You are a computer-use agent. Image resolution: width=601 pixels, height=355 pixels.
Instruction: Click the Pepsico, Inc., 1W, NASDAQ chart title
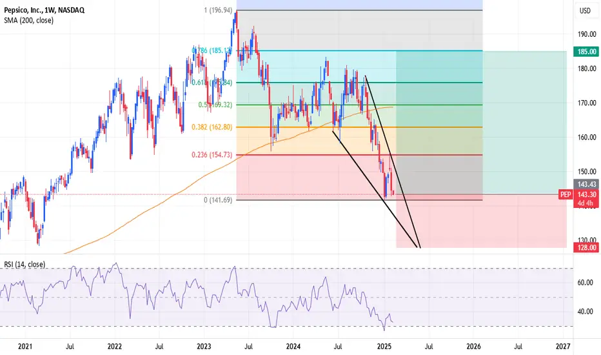pos(44,10)
